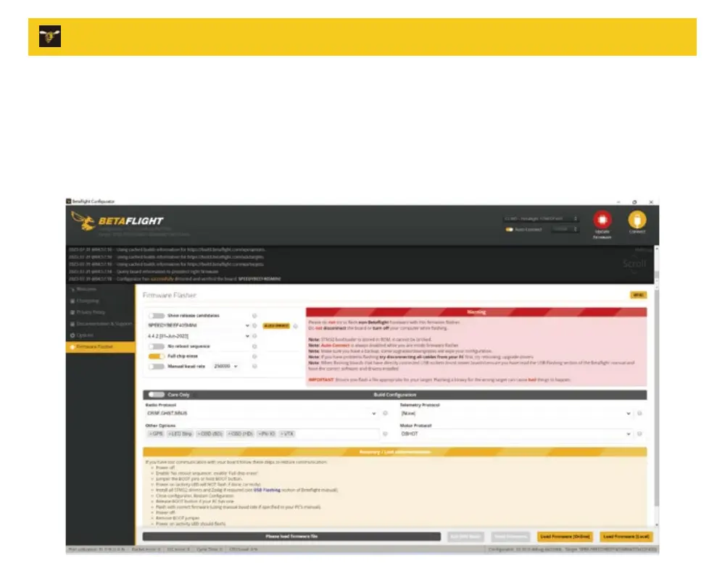Click the Build Configuration header text
This screenshot has height=563, width=725.
click(394, 395)
